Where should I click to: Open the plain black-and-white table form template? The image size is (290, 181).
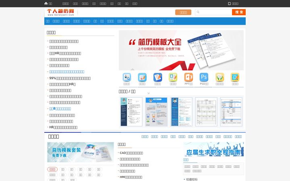coord(206,112)
